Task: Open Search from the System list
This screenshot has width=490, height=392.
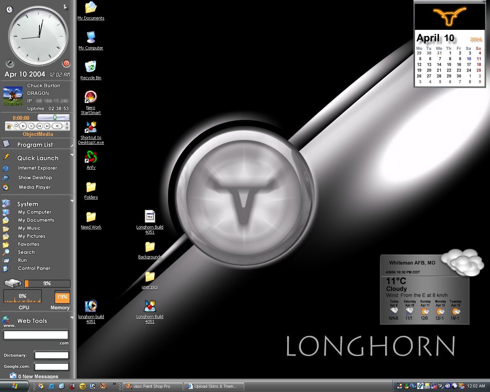Action: click(26, 252)
